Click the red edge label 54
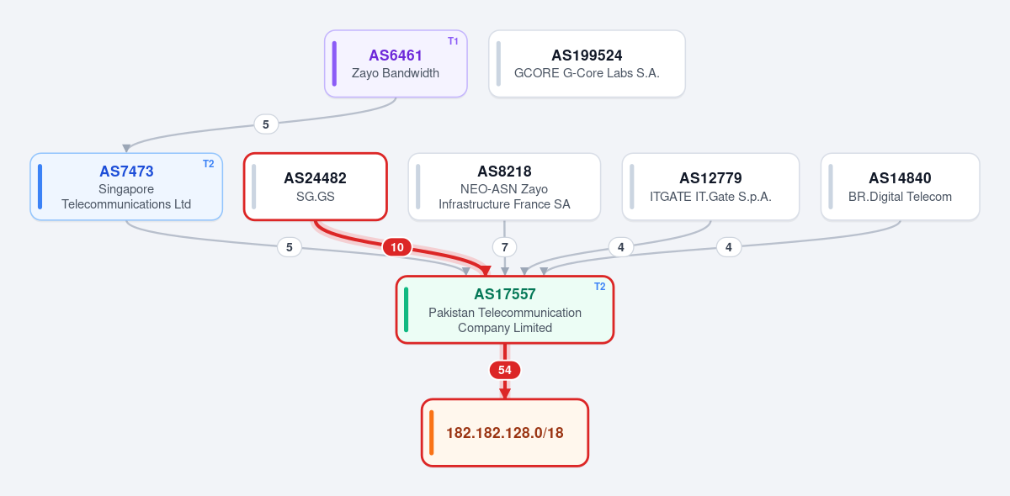The width and height of the screenshot is (1010, 496). (504, 370)
